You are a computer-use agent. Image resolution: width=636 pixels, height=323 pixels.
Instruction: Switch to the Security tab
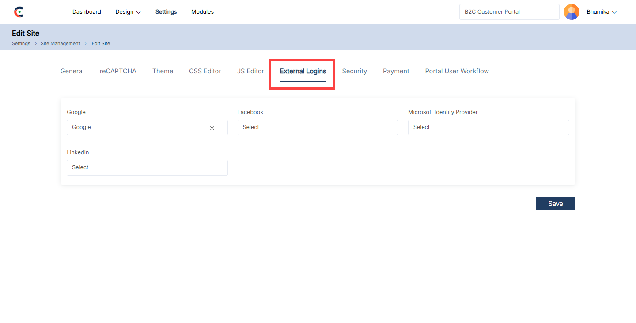[x=354, y=71]
